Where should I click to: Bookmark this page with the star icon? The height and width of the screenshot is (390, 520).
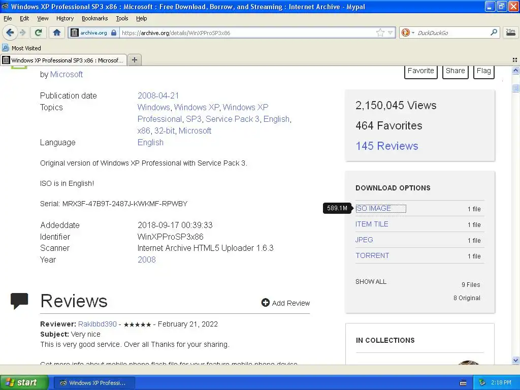pos(380,32)
